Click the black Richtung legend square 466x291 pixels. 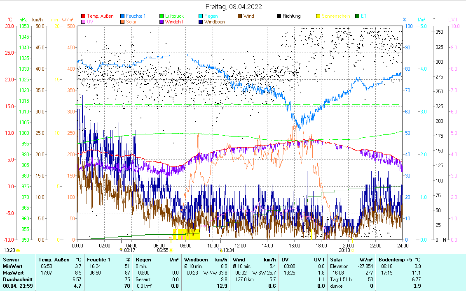click(279, 16)
